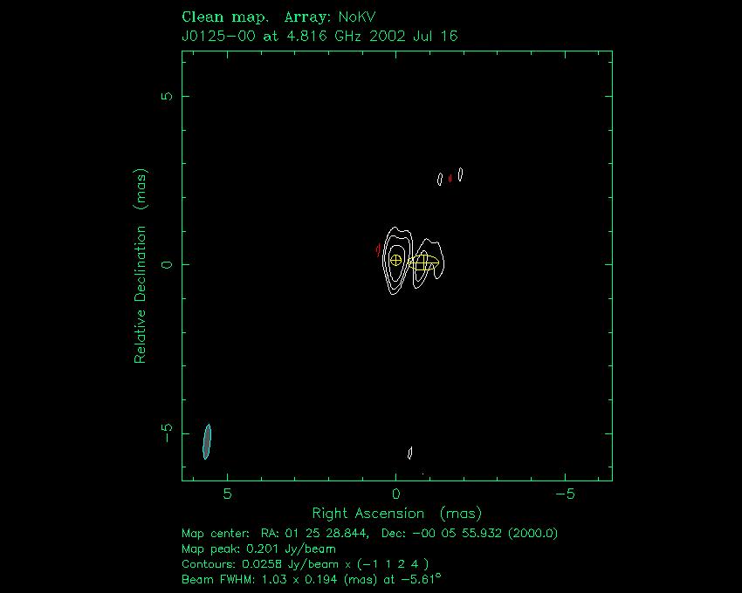
Task: Click the 'Map peak: 0.201 Jy/beam' text
Action: 259,549
